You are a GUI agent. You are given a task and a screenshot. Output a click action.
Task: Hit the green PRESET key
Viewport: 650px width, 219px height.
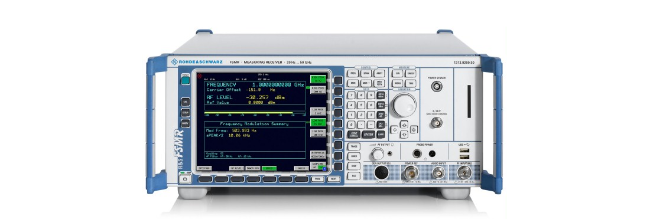[185, 81]
